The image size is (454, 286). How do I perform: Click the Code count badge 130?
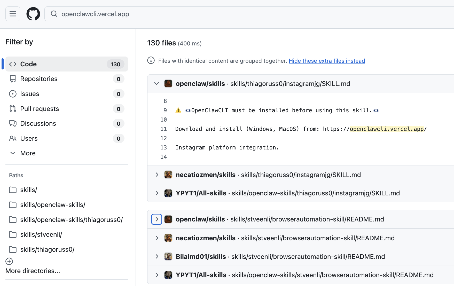point(115,64)
